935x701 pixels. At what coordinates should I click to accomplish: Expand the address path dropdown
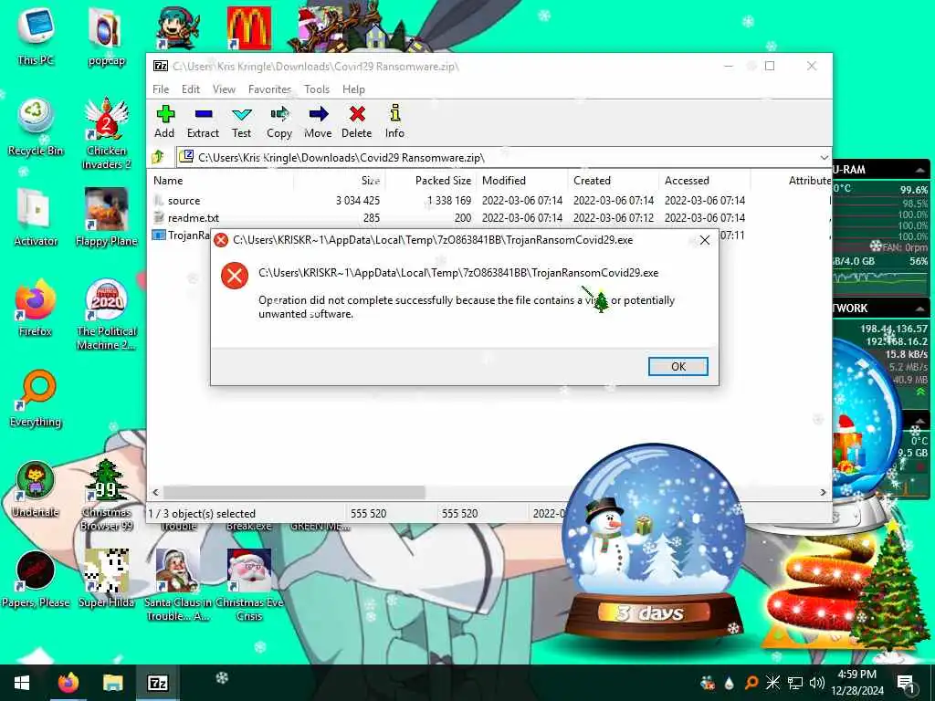[825, 157]
